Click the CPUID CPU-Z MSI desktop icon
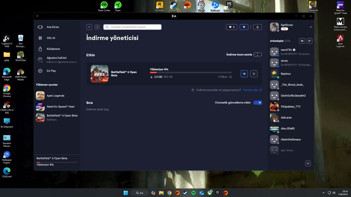The width and height of the screenshot is (351, 197). [x=7, y=108]
